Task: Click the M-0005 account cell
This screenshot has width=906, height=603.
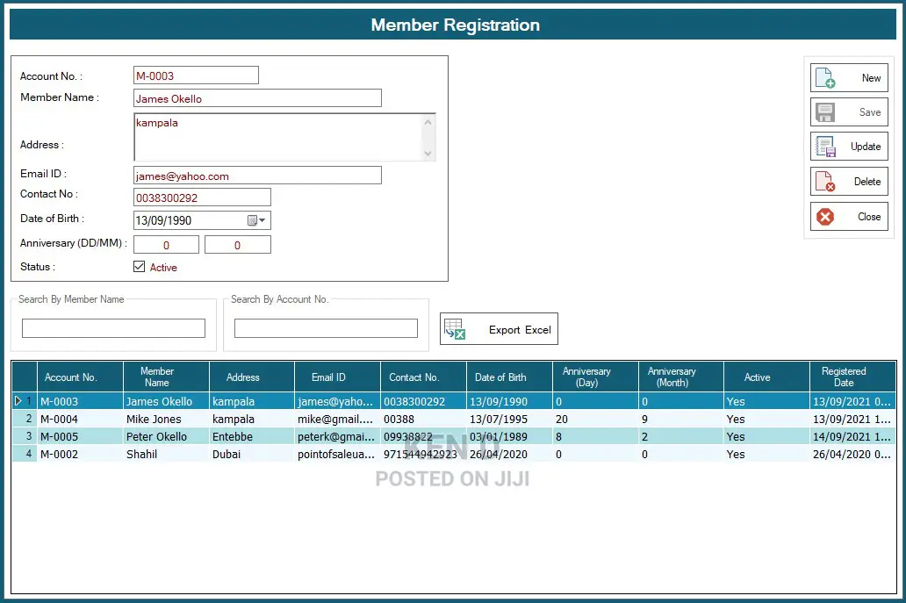Action: (x=80, y=436)
